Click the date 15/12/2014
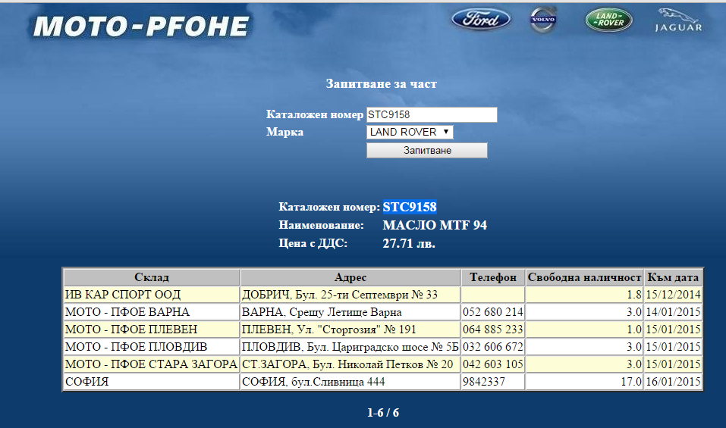The height and width of the screenshot is (428, 726). click(x=673, y=295)
